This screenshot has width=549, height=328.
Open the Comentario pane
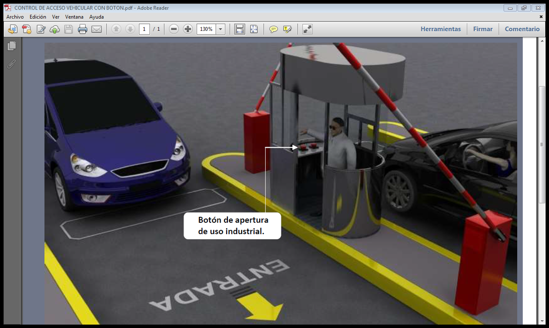point(522,29)
